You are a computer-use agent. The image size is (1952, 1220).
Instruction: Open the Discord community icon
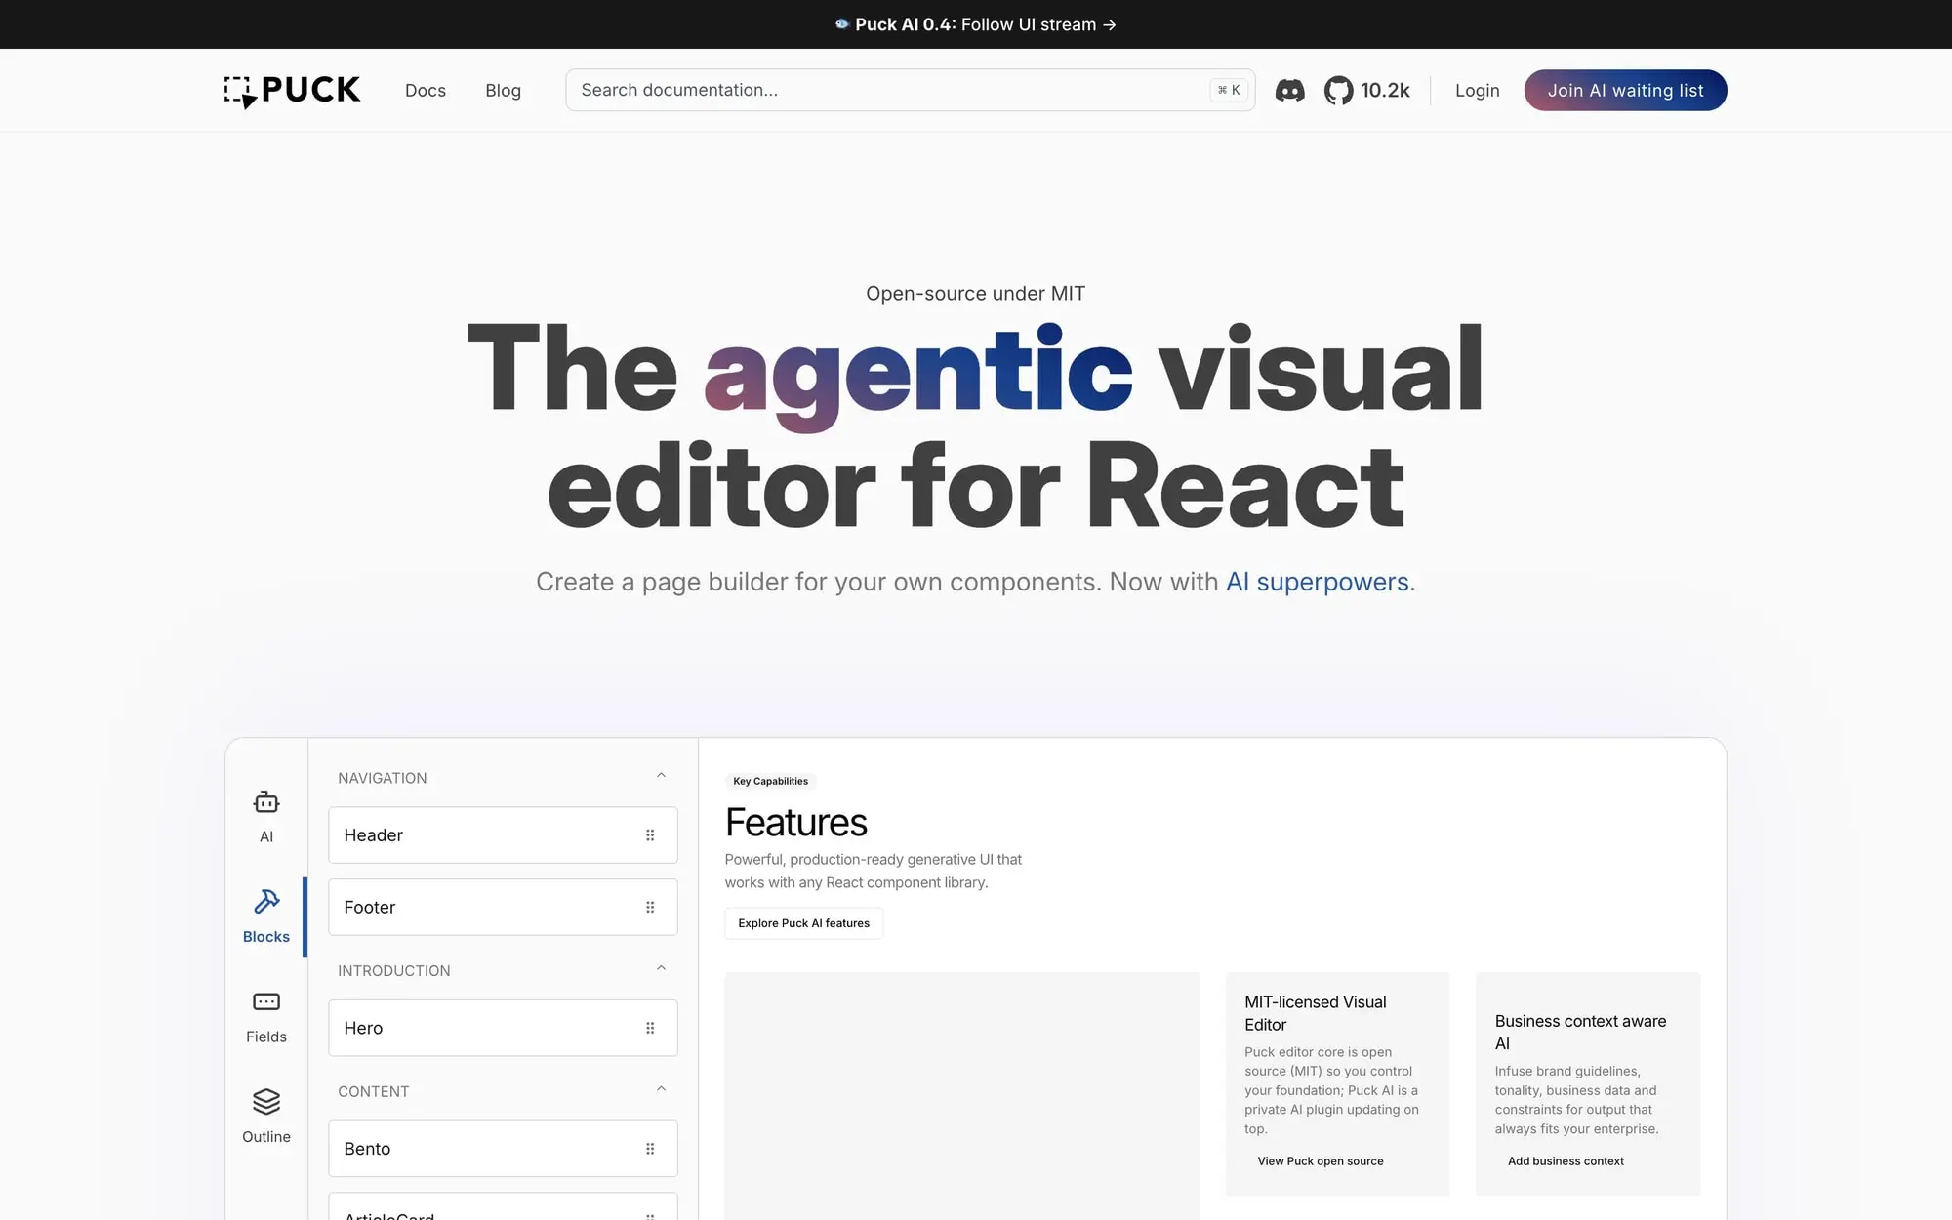pyautogui.click(x=1289, y=91)
